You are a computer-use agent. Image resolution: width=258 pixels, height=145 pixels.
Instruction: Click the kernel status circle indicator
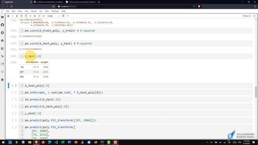[254, 16]
